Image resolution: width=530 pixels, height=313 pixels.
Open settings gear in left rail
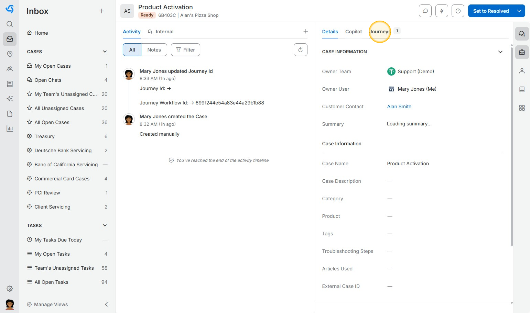tap(10, 289)
